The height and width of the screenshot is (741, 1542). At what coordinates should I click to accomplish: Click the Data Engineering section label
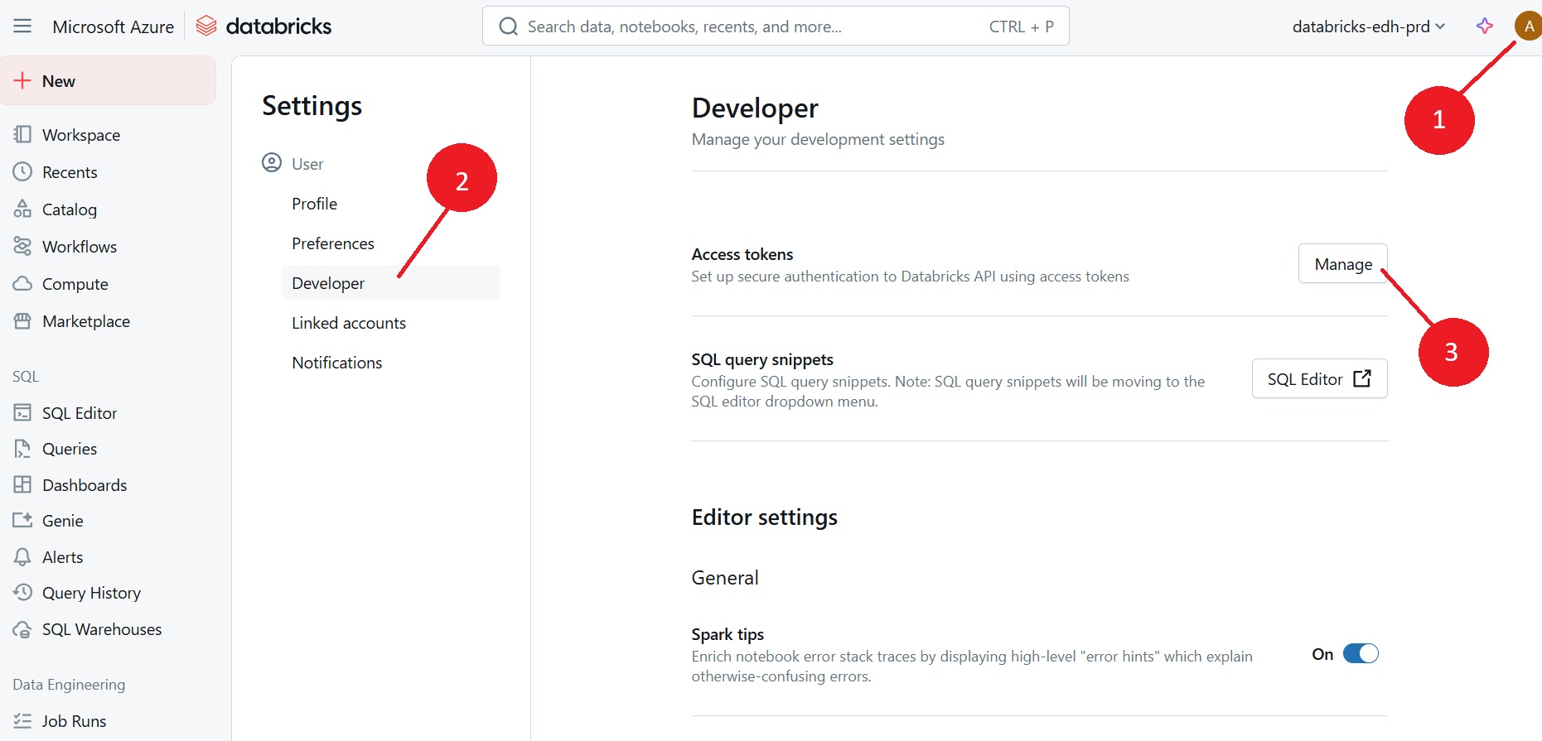point(69,685)
